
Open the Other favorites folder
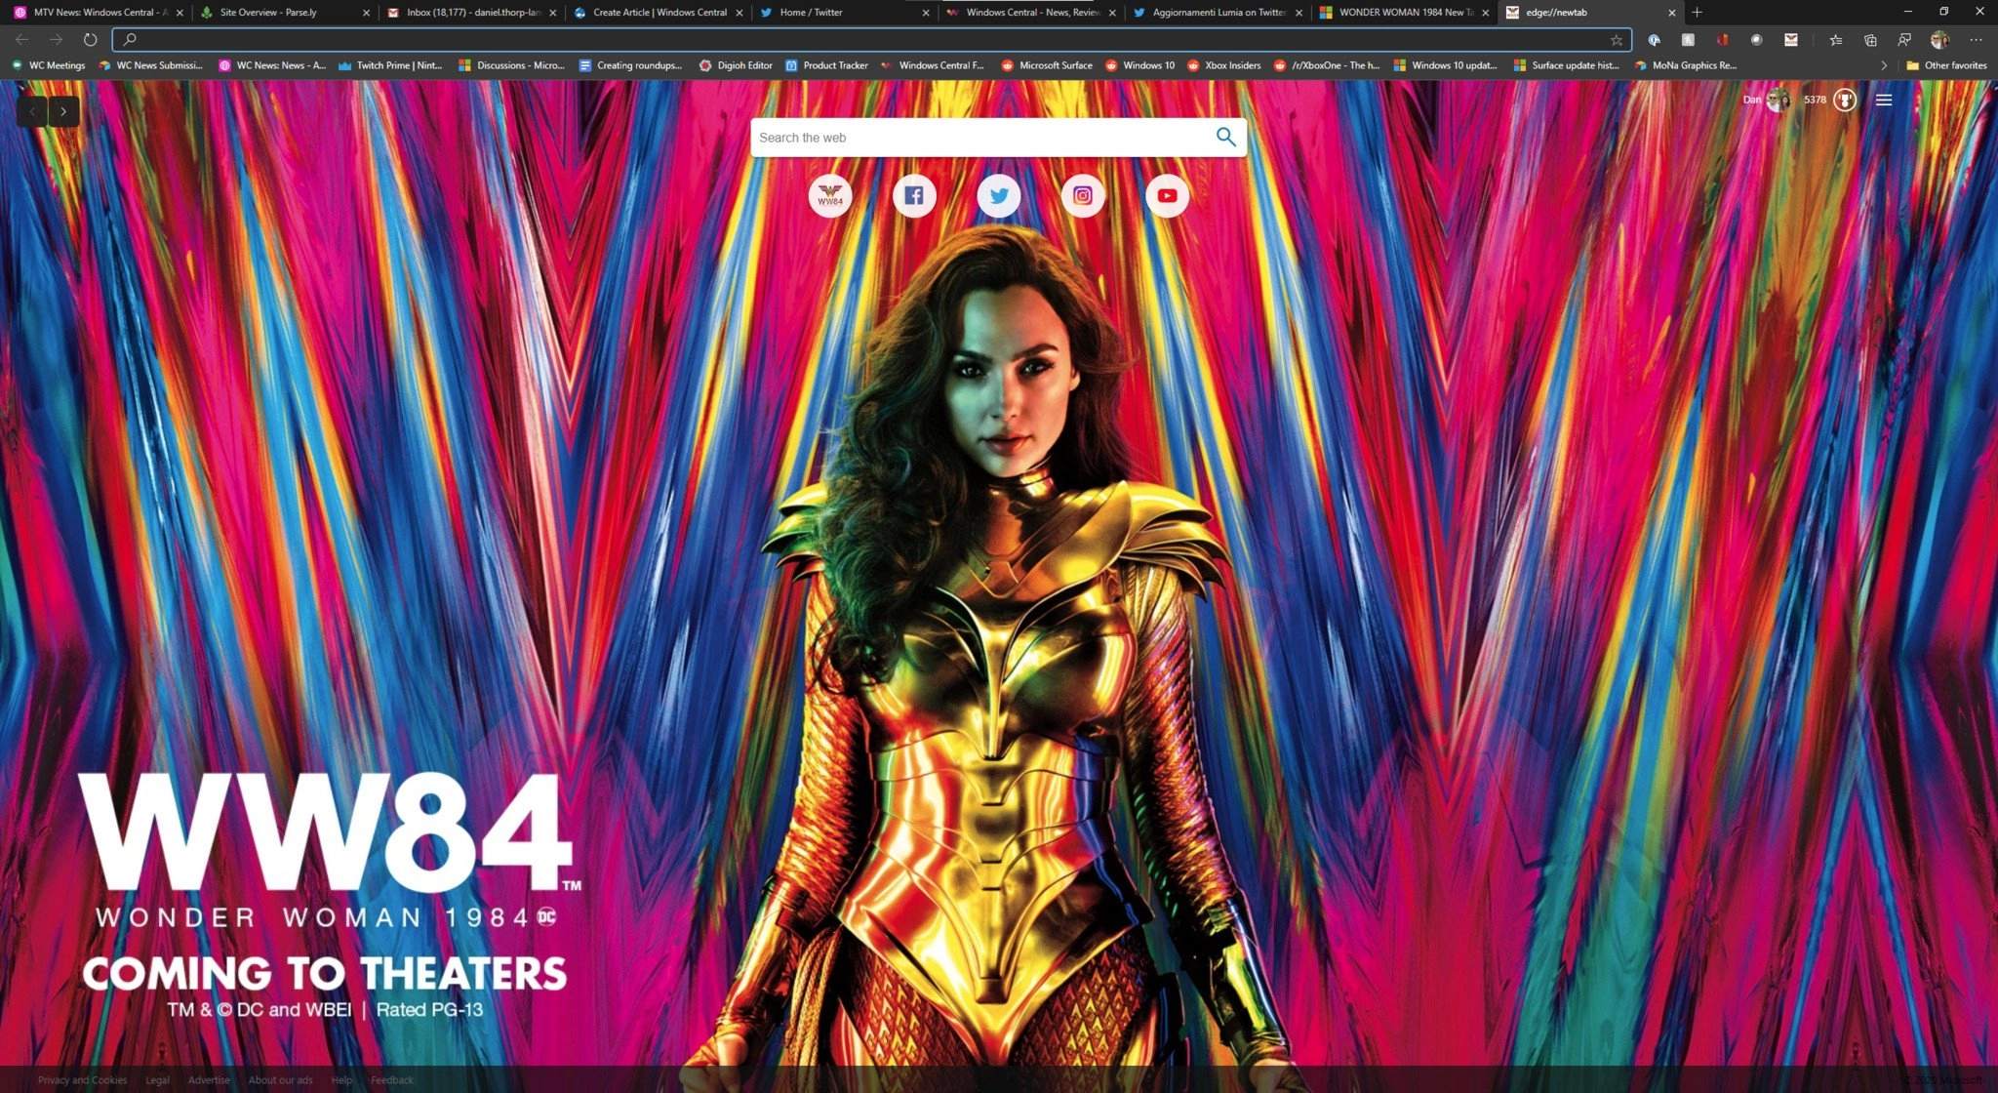point(1945,65)
